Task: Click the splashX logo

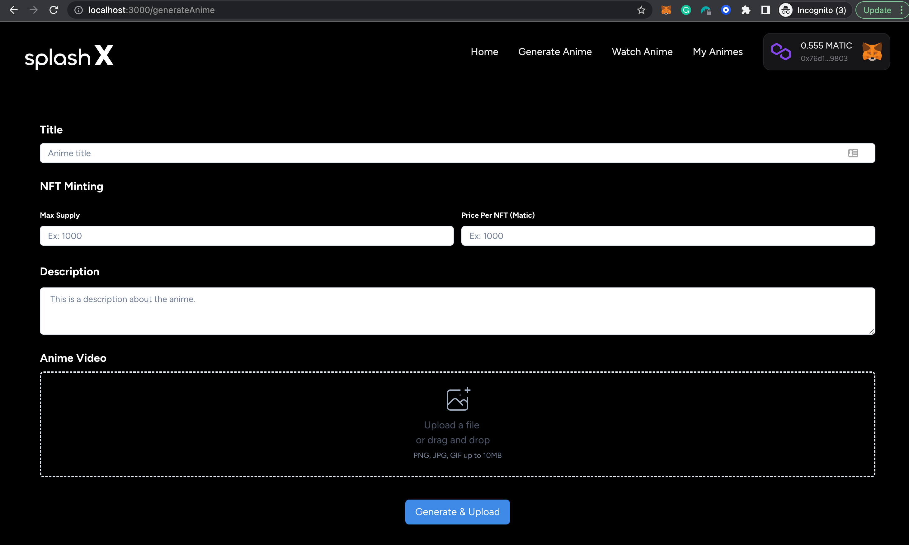Action: pos(69,56)
